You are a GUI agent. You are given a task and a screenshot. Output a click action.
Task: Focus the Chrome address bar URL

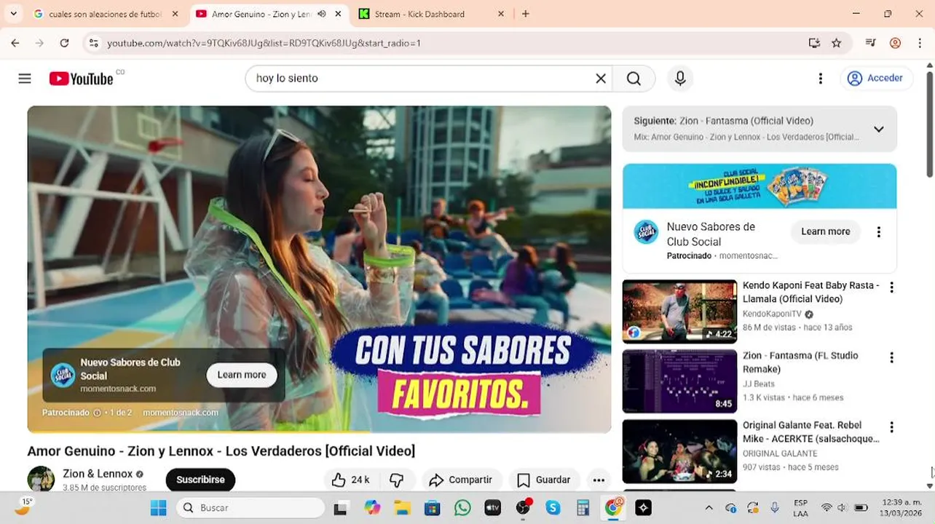click(x=264, y=43)
